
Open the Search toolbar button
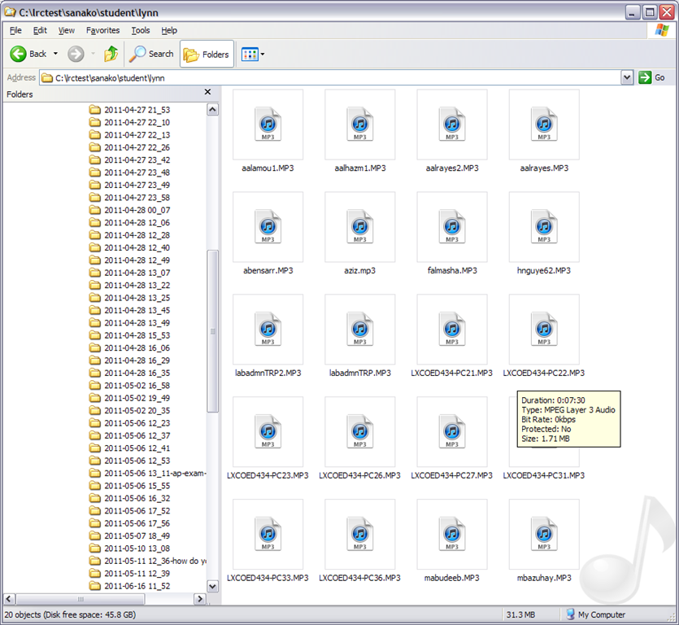(x=152, y=54)
